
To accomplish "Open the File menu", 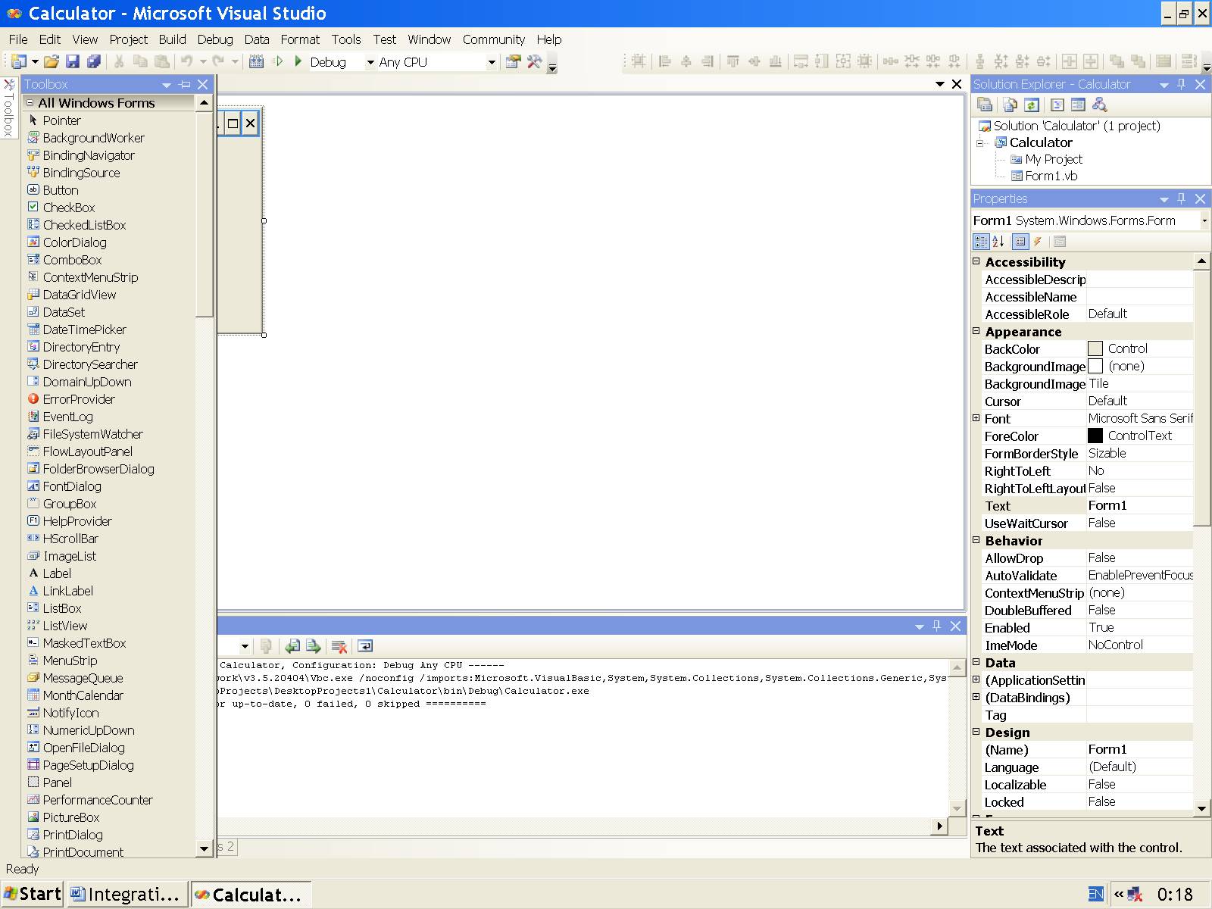I will point(18,39).
